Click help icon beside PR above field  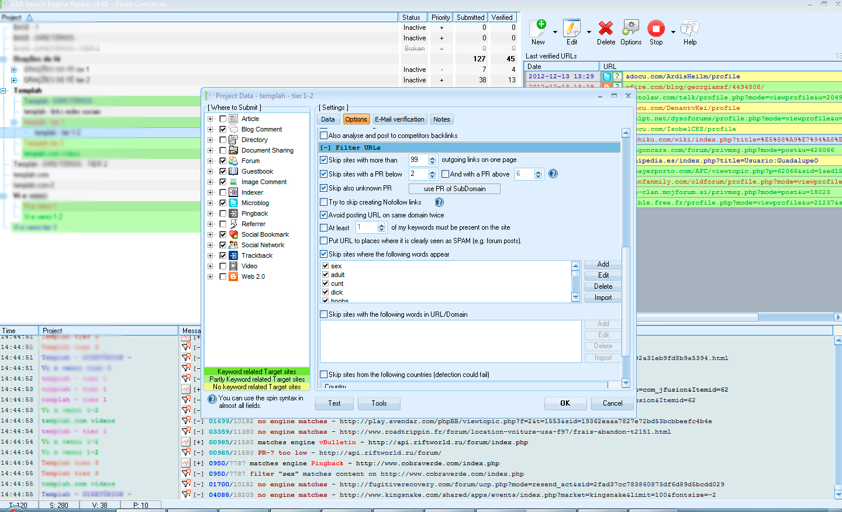[553, 174]
